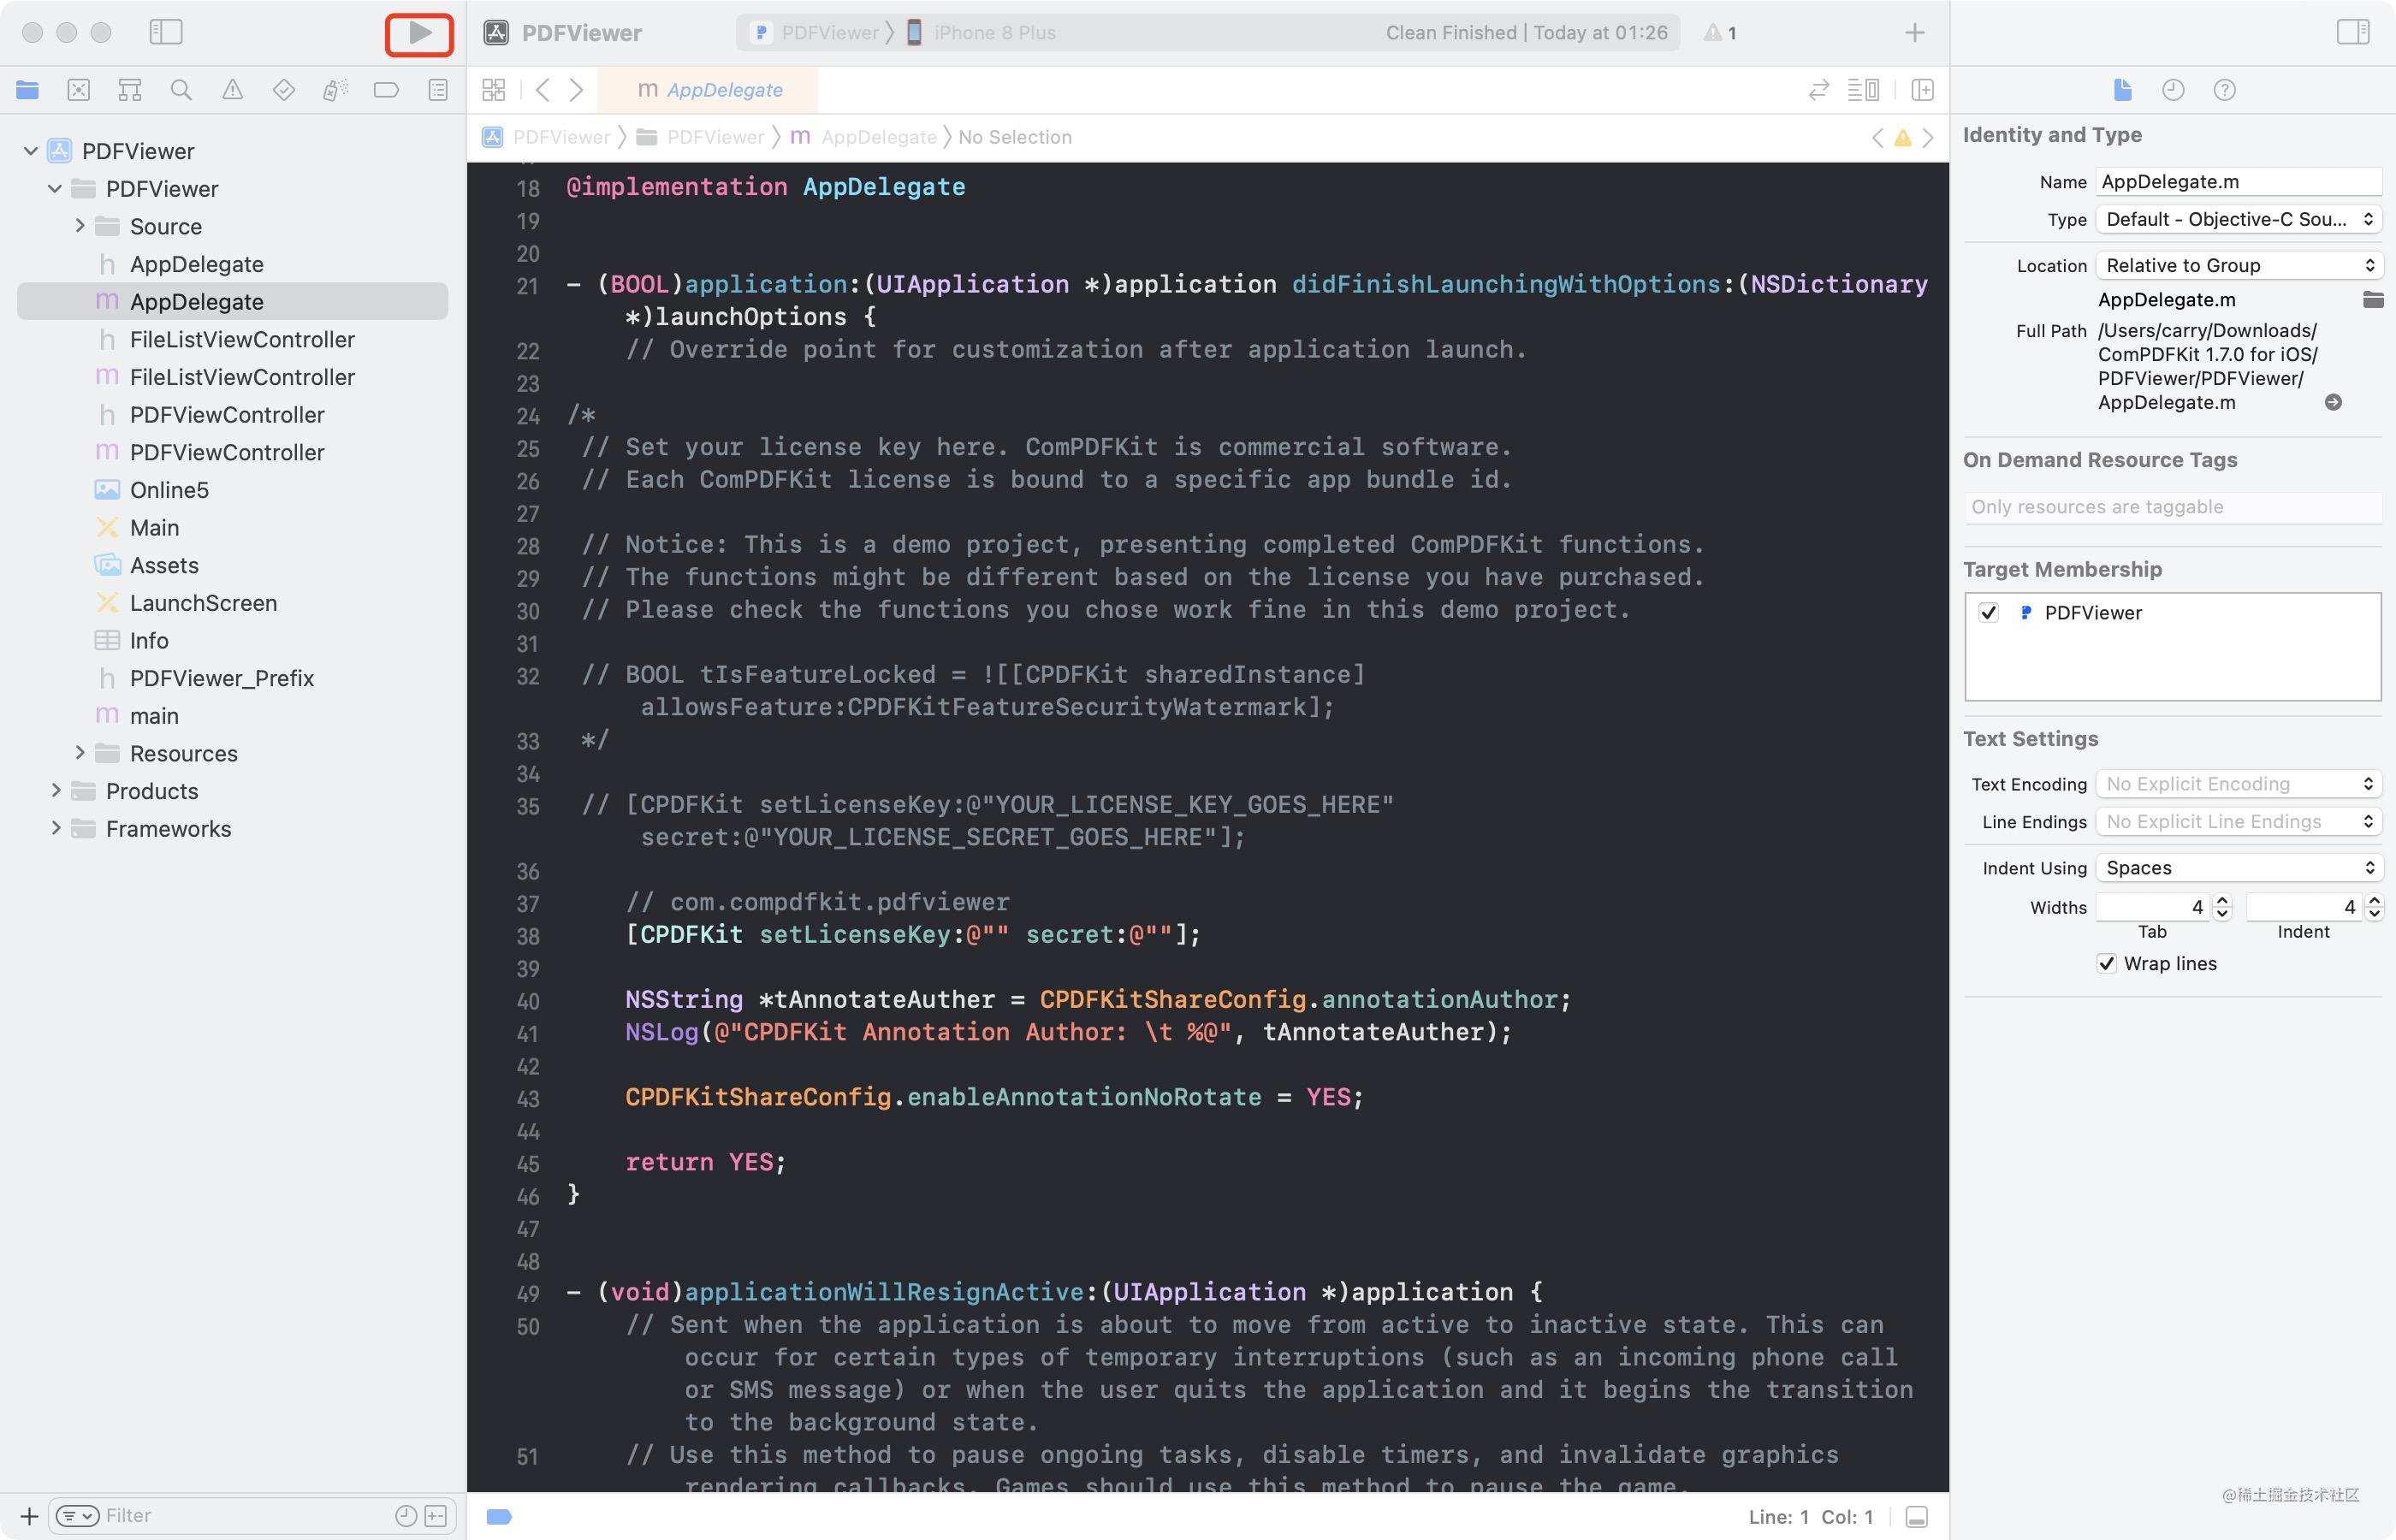Open the Text Encoding dropdown

click(x=2238, y=784)
